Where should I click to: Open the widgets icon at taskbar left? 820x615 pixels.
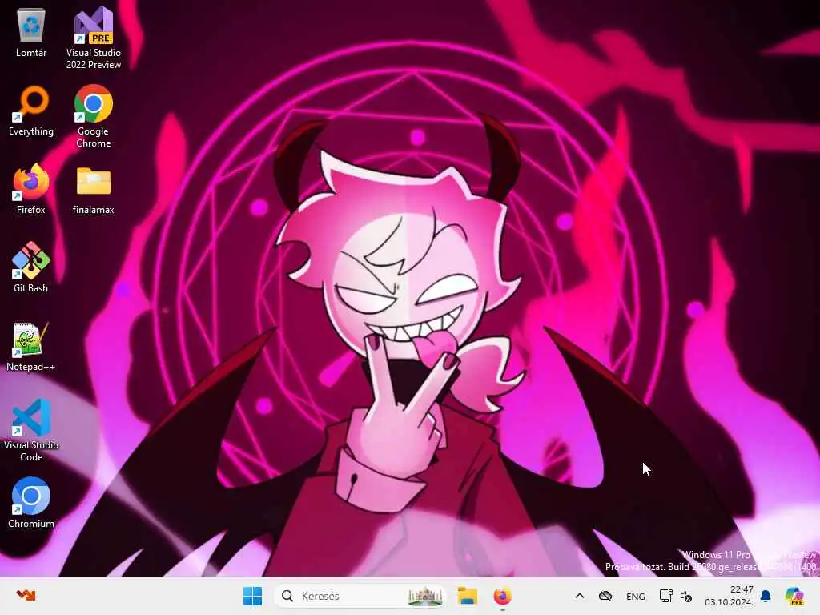click(x=26, y=595)
